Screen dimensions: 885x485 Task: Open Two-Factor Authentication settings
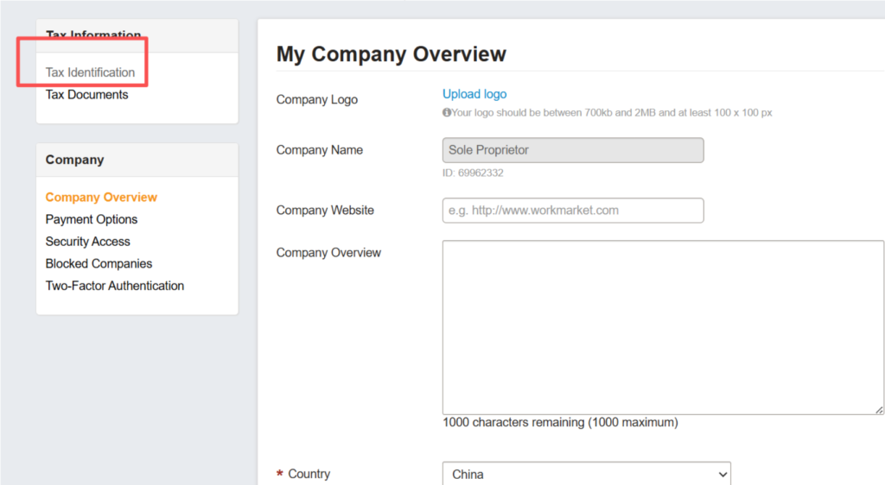coord(115,286)
